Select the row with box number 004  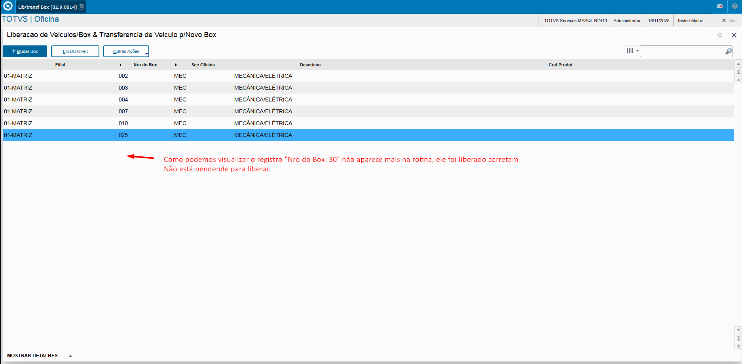point(368,99)
